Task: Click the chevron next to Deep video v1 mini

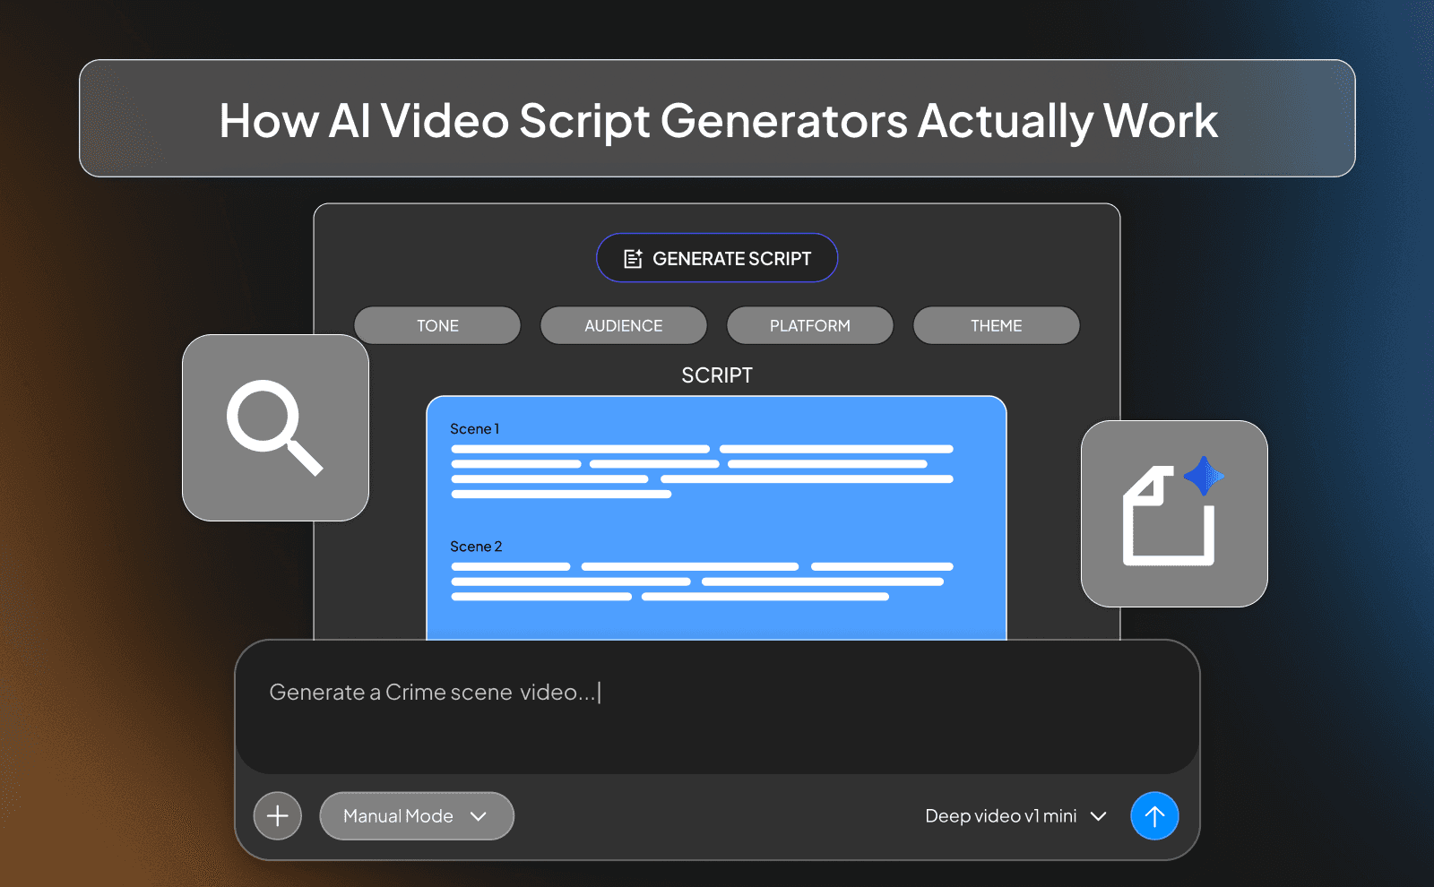Action: (x=1099, y=816)
